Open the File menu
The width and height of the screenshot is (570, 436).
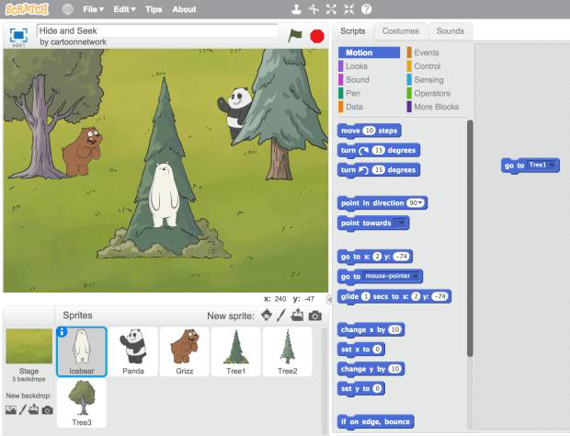[x=96, y=9]
